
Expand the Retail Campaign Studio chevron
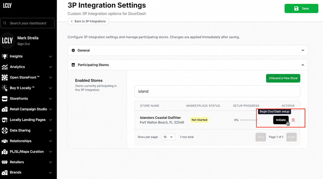51,109
